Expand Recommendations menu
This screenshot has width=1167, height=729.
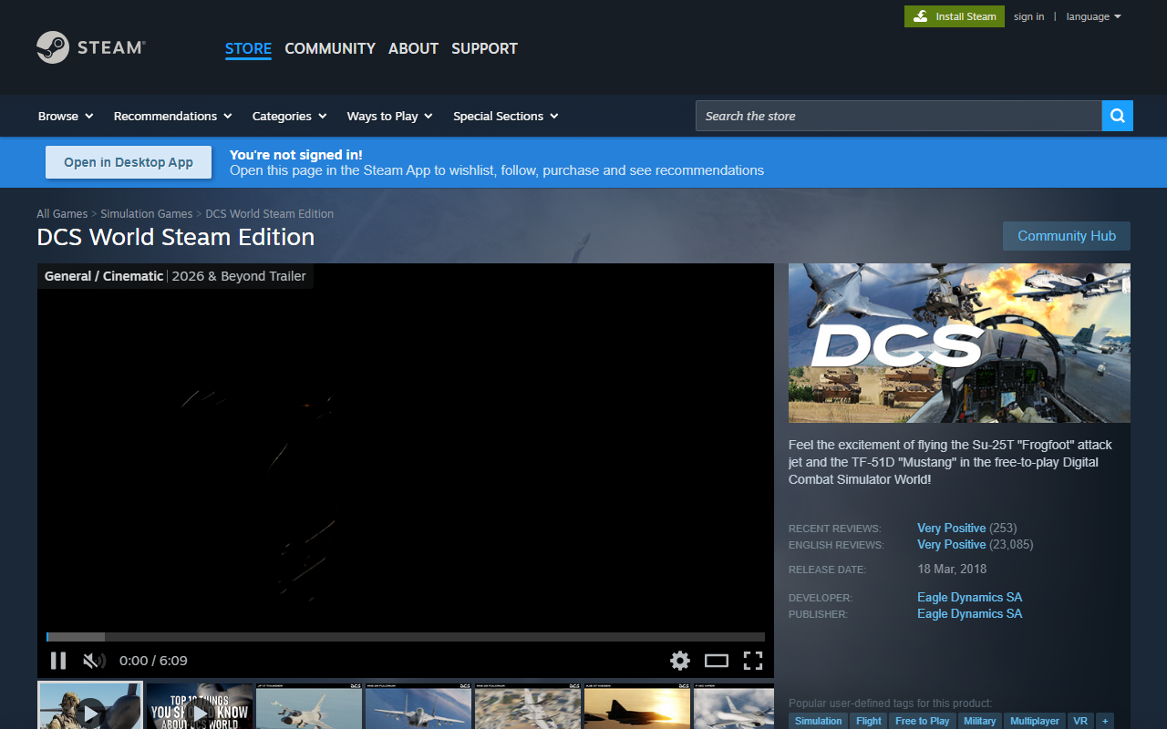click(172, 116)
